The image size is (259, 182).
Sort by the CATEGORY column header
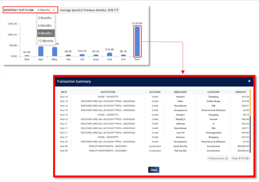coord(213,92)
